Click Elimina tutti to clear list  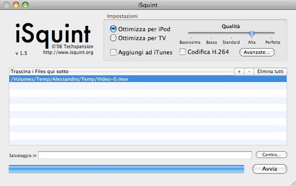click(x=270, y=72)
